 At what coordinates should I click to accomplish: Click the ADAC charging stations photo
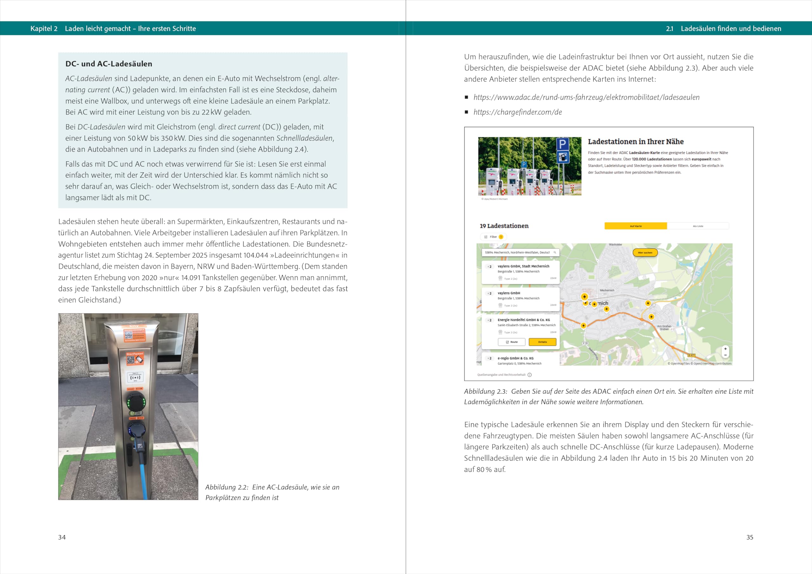[x=530, y=166]
